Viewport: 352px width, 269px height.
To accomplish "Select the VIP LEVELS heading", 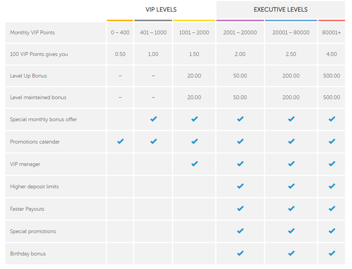I will click(161, 10).
